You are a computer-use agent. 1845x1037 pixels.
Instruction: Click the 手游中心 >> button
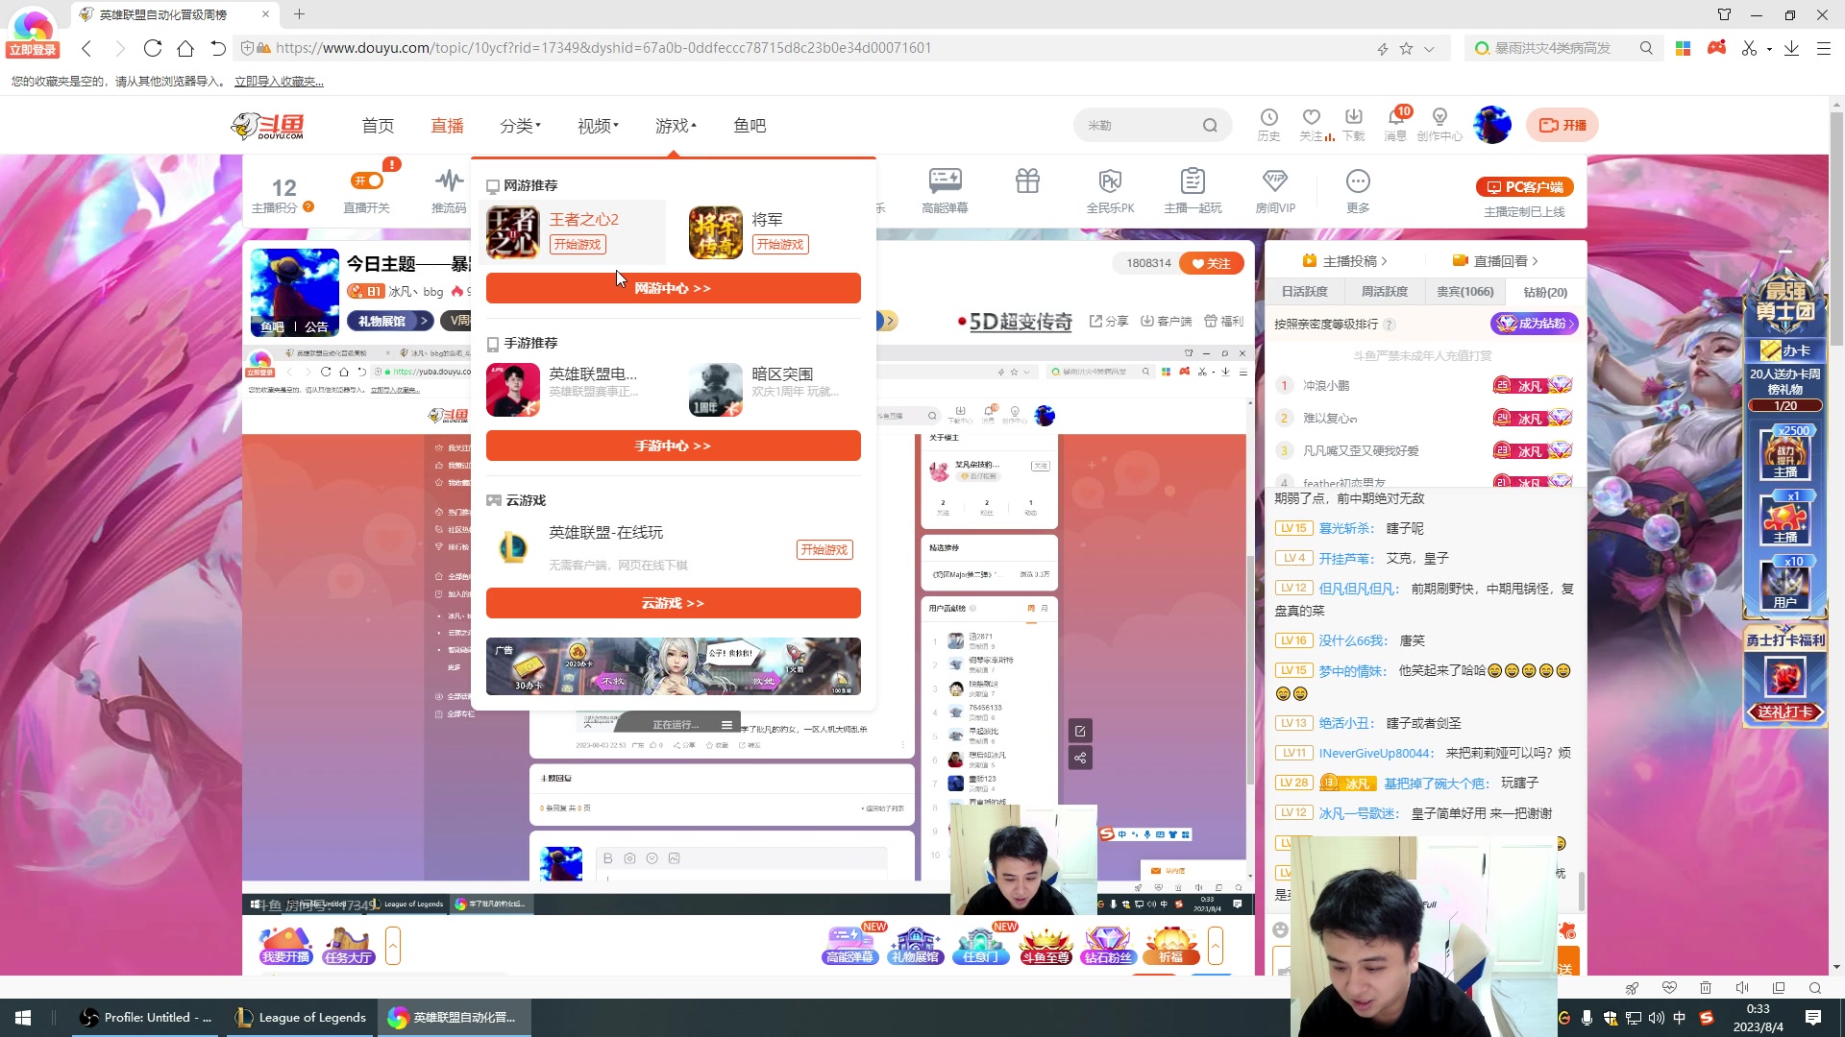673,446
